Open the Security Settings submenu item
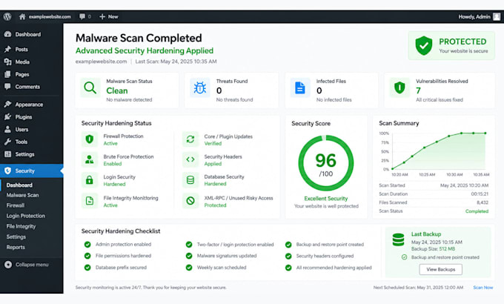This screenshot has height=304, width=504. (16, 237)
